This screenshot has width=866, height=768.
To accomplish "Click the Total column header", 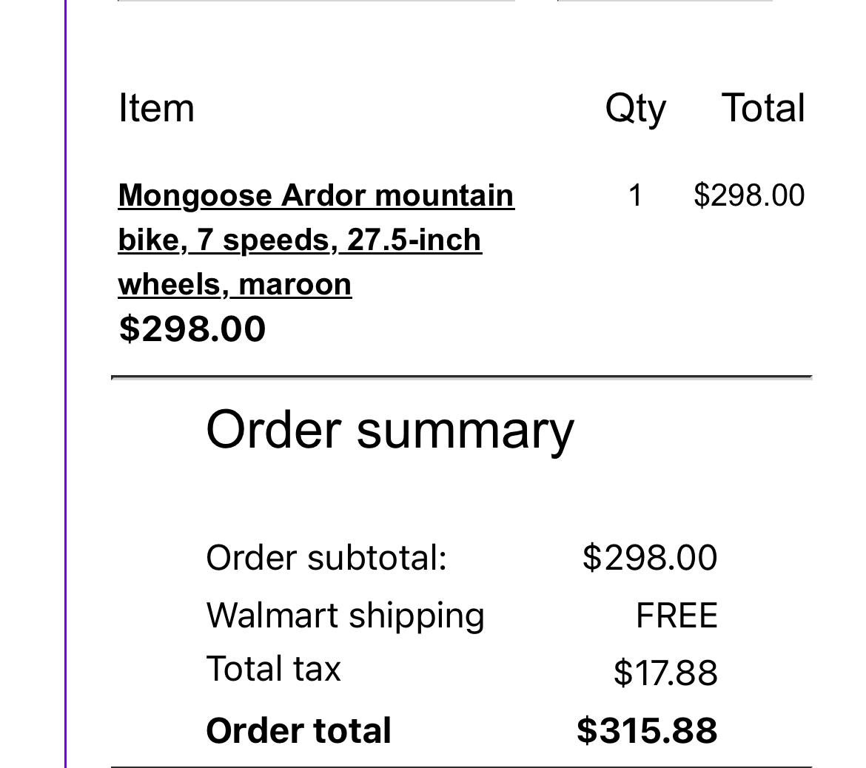I will click(x=762, y=108).
